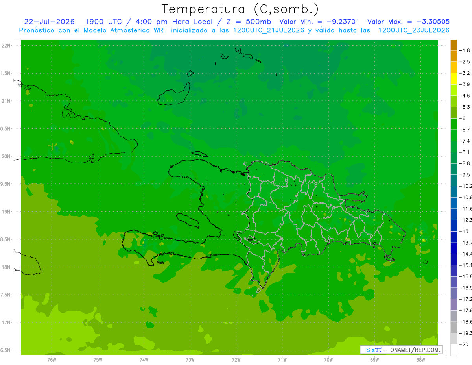Viewport: 472px width, 365px height.
Task: Click the "71W" longitude axis label
Action: click(x=282, y=360)
